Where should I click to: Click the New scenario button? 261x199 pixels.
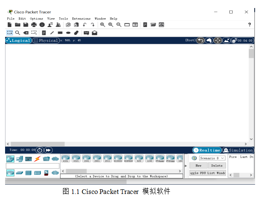(x=198, y=166)
